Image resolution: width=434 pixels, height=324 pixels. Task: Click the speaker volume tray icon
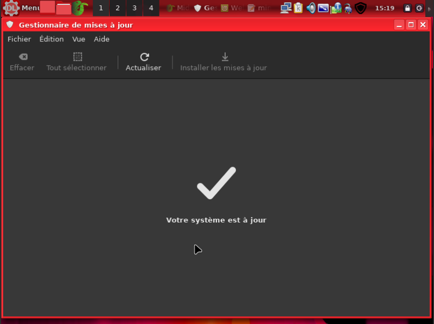point(311,8)
